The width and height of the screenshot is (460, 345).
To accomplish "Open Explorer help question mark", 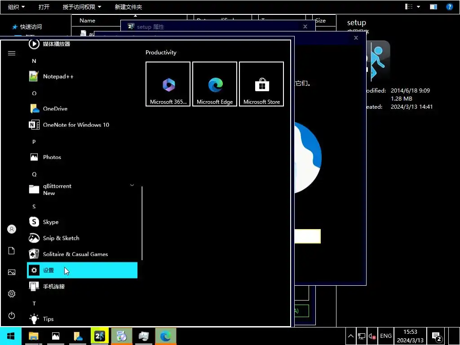I will pyautogui.click(x=449, y=7).
